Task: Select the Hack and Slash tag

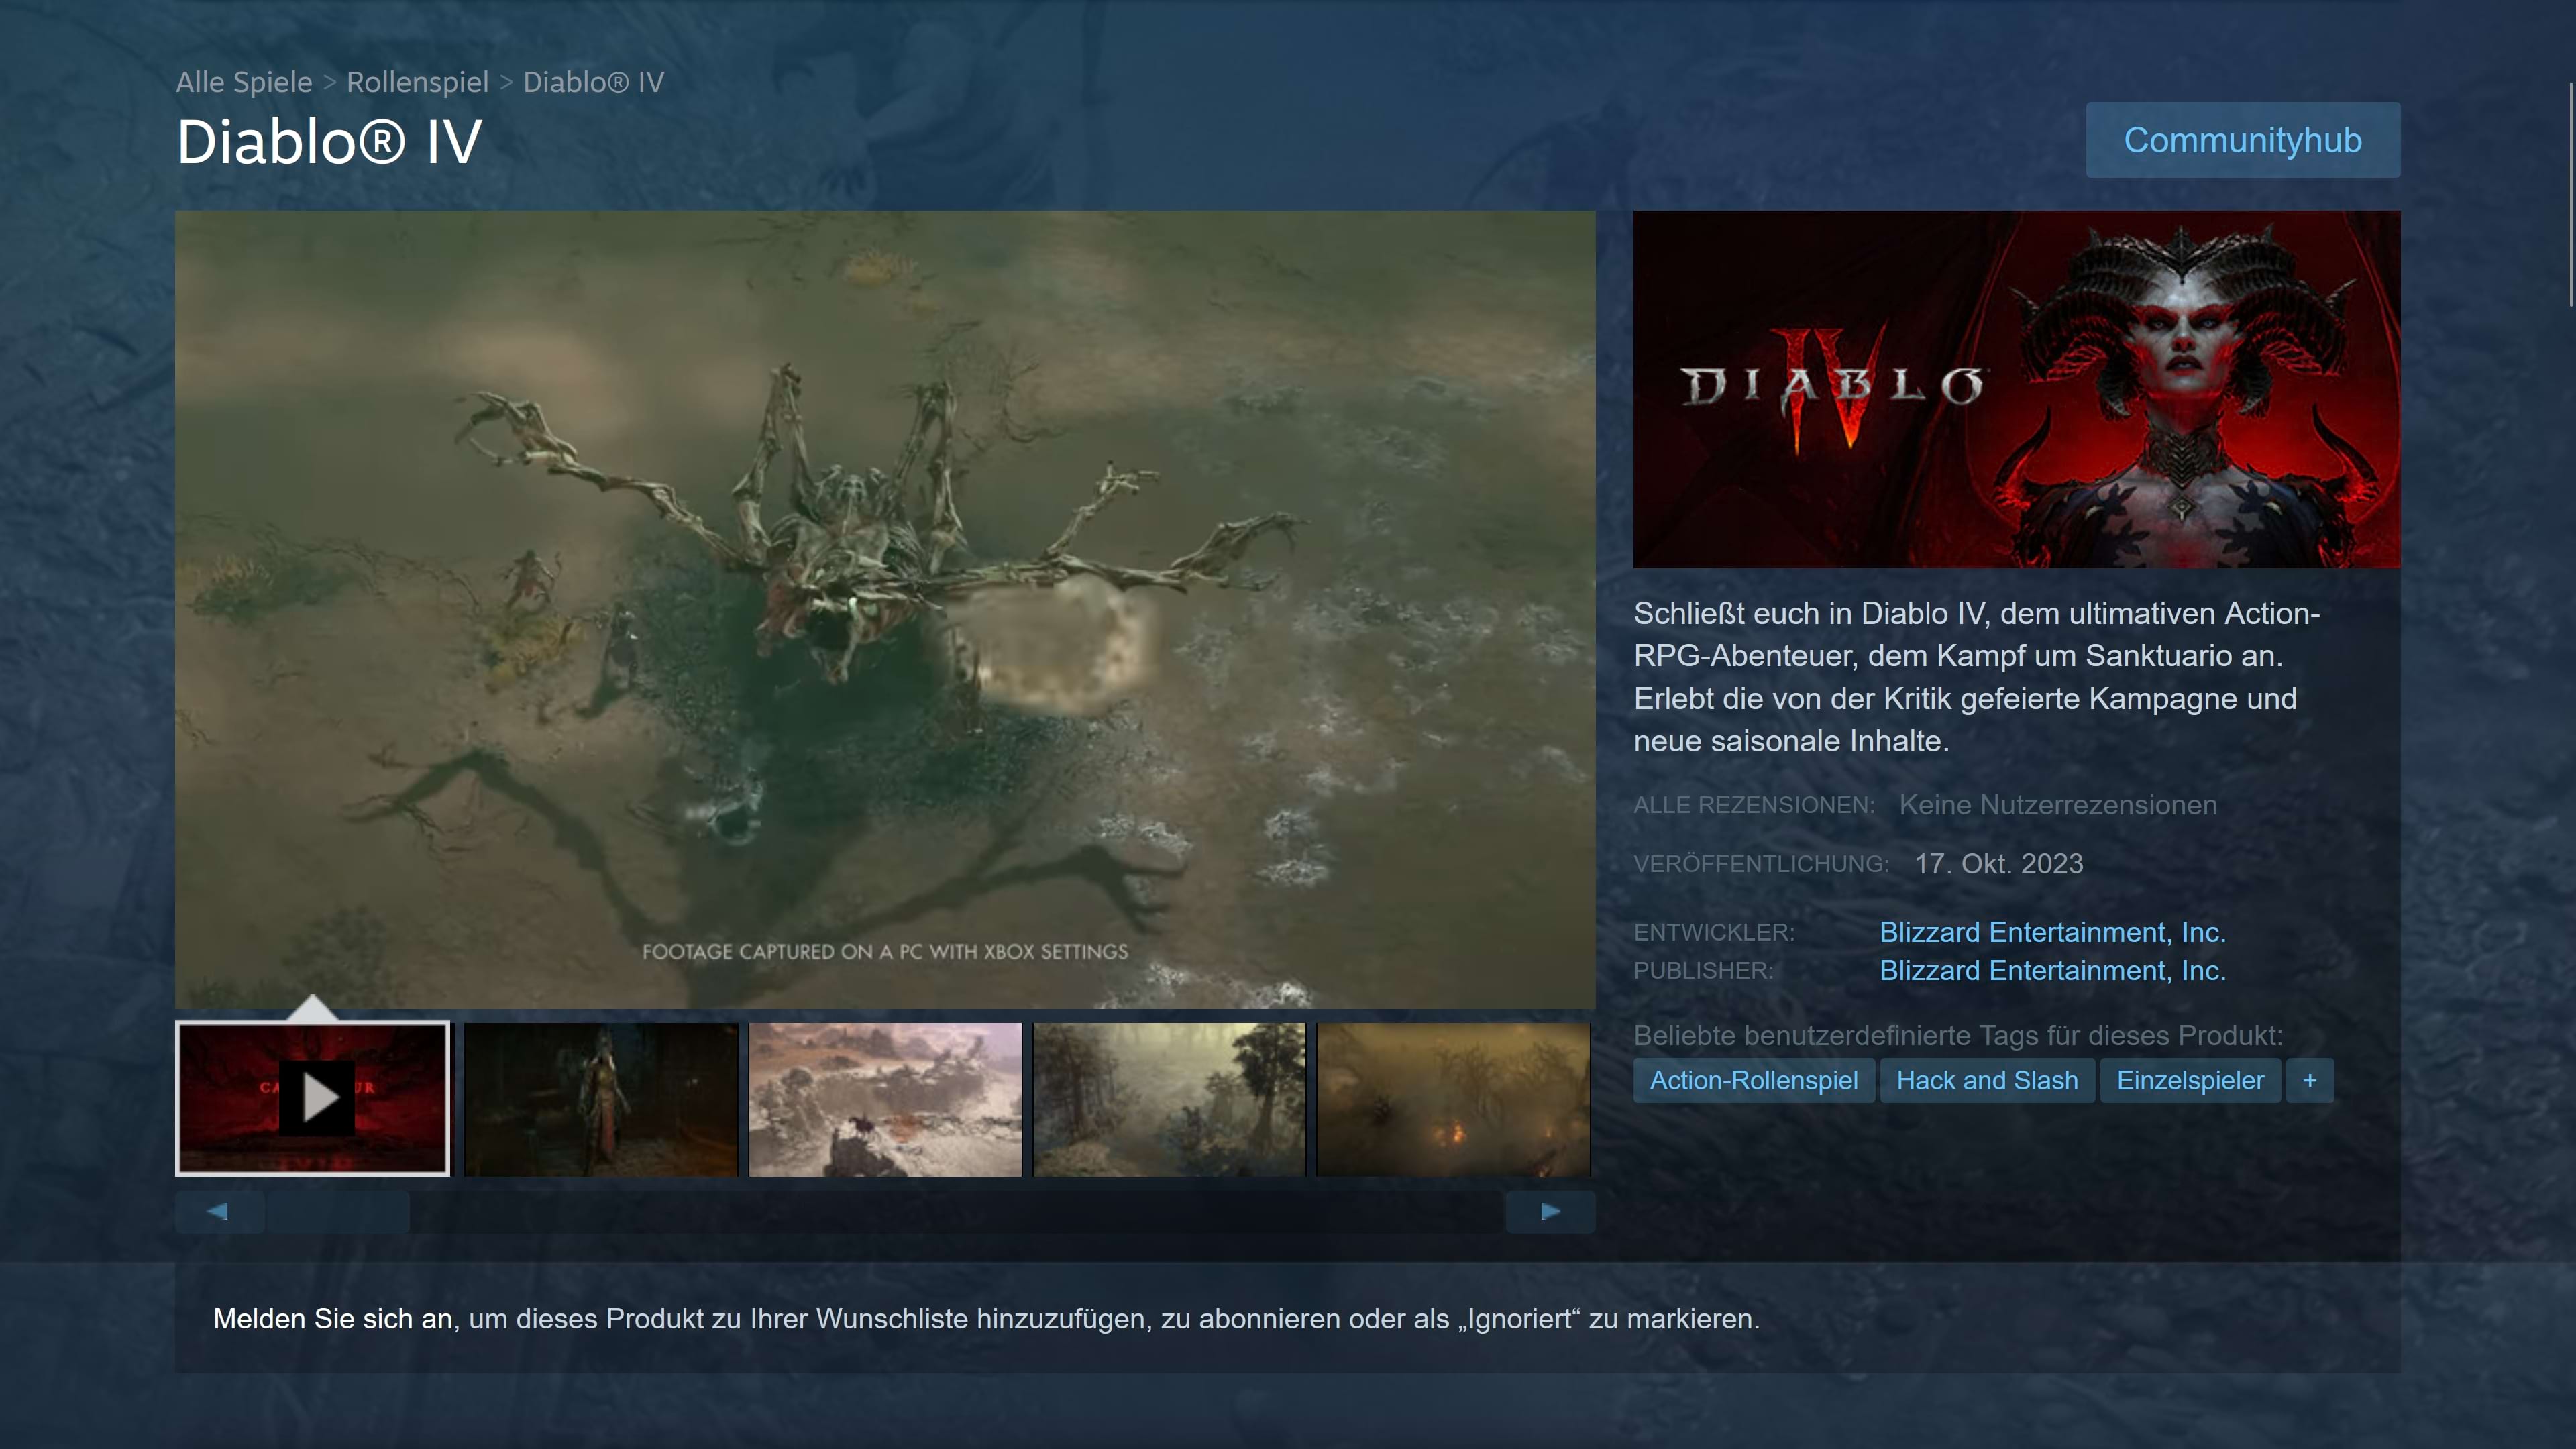Action: click(x=1987, y=1080)
